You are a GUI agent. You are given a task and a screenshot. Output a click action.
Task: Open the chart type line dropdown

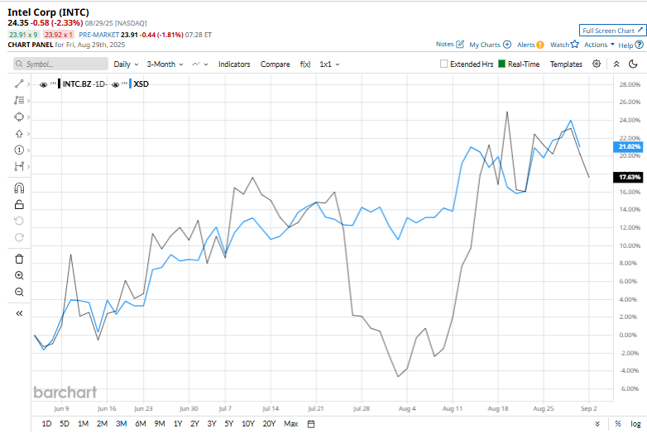pos(200,64)
